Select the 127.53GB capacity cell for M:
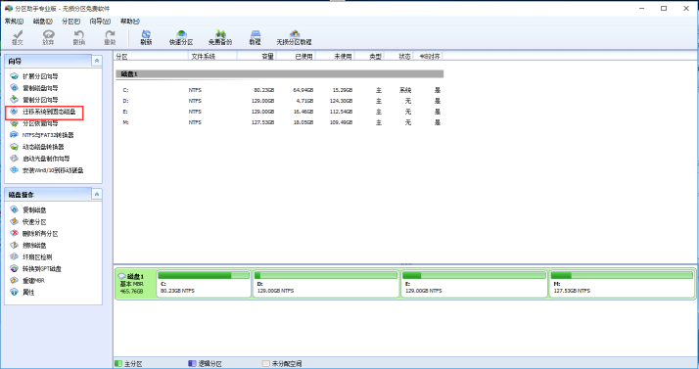The height and width of the screenshot is (369, 699). tap(263, 122)
